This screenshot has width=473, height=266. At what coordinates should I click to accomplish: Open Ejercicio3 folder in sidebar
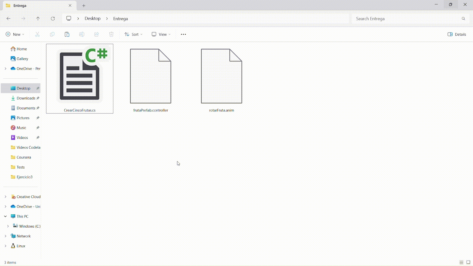coord(21,177)
